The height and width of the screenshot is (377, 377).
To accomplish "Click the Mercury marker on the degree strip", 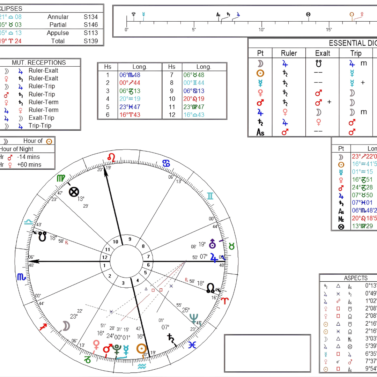I will tap(143, 14).
